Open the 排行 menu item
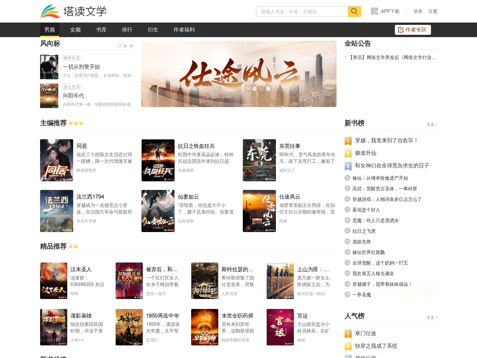This screenshot has width=477, height=358. tap(127, 30)
